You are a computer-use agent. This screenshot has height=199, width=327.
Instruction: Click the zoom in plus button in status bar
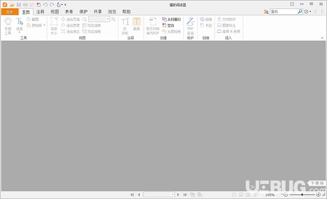(318, 195)
